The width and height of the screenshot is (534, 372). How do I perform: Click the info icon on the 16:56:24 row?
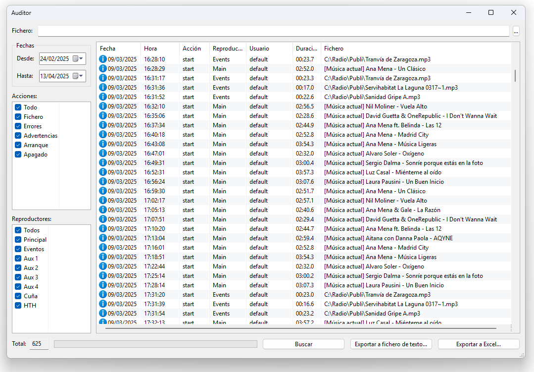tap(103, 182)
